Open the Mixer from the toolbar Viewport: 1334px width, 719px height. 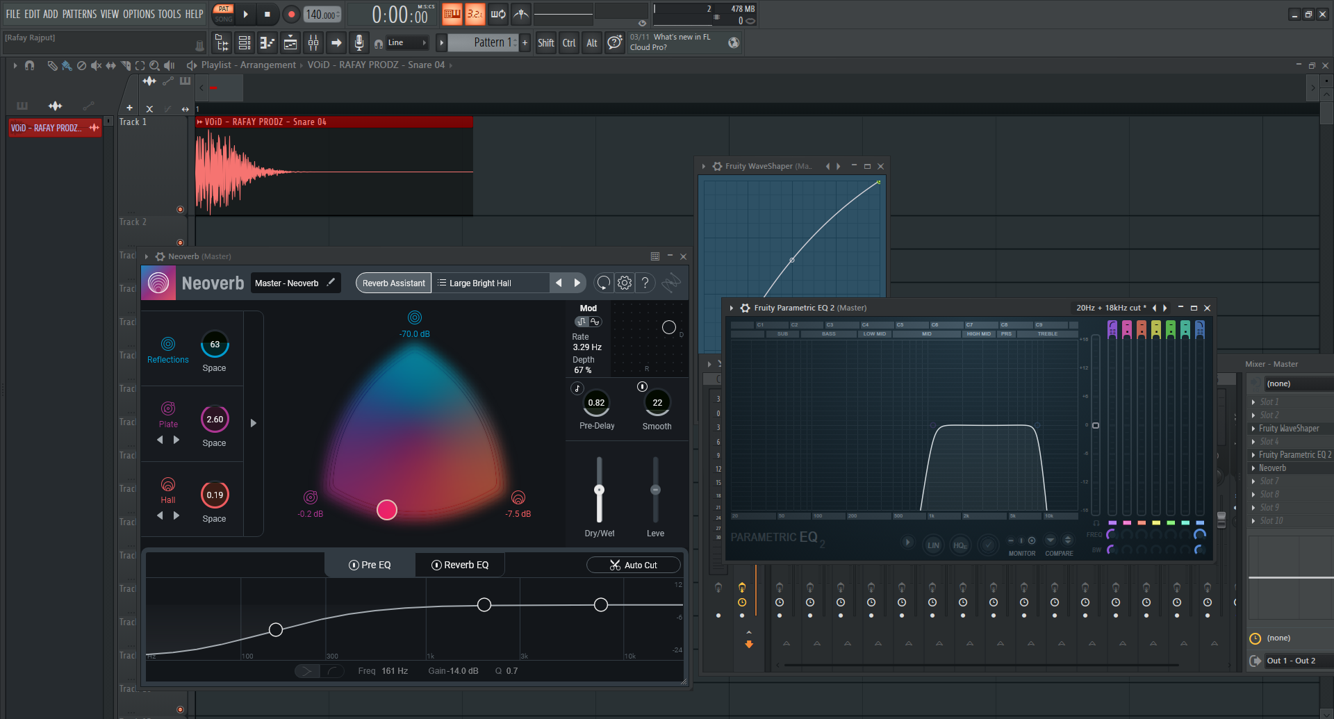313,43
